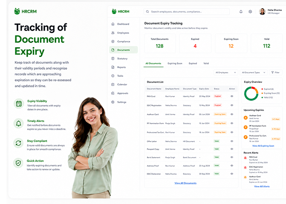Expand the All Employees dropdown

pos(225,73)
